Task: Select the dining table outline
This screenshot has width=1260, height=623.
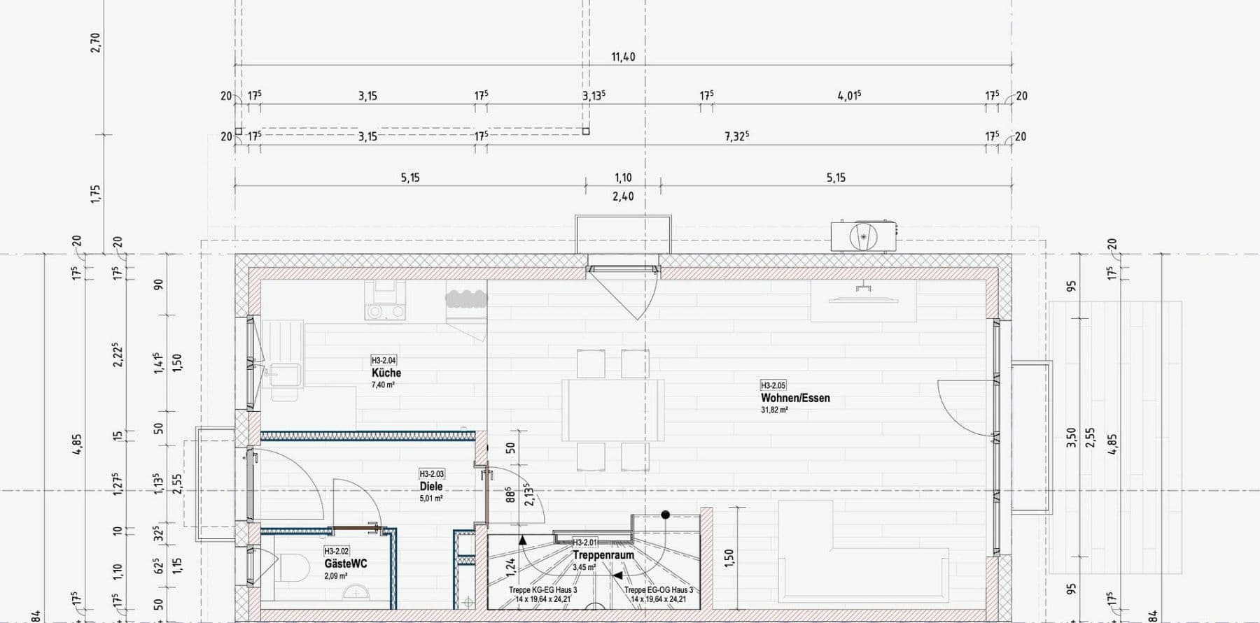Action: coord(613,410)
